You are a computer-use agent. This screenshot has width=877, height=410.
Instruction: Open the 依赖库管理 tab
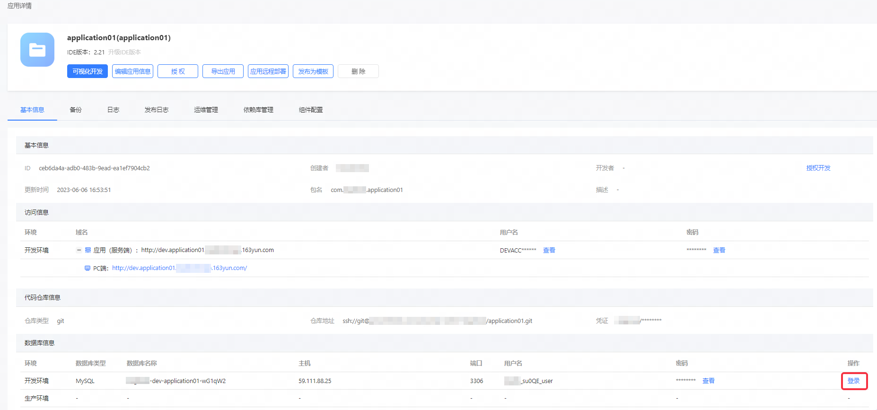[x=258, y=110]
